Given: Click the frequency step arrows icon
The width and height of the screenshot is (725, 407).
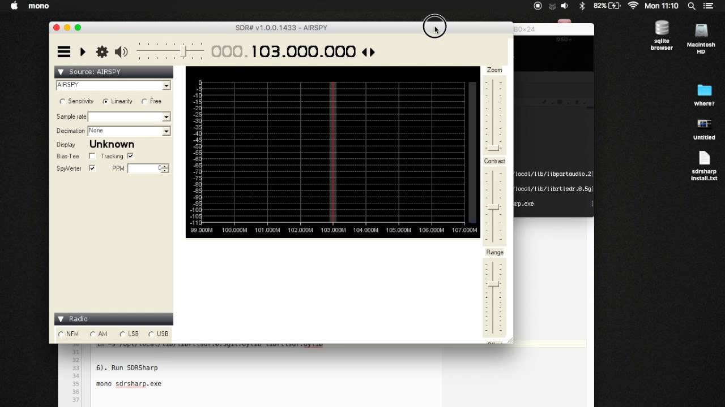Looking at the screenshot, I should (368, 52).
